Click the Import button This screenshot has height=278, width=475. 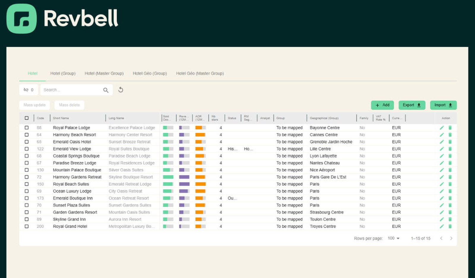pyautogui.click(x=443, y=105)
